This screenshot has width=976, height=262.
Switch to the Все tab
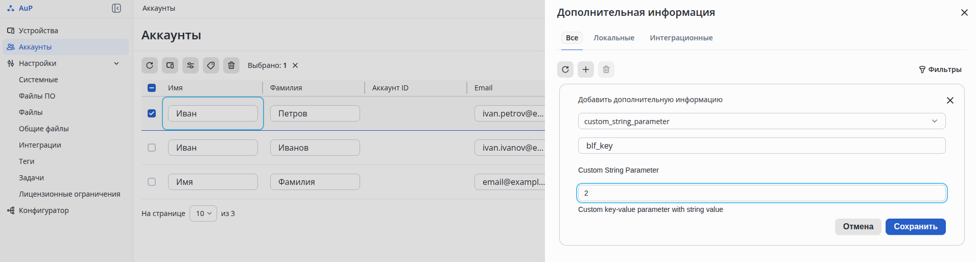pos(572,38)
